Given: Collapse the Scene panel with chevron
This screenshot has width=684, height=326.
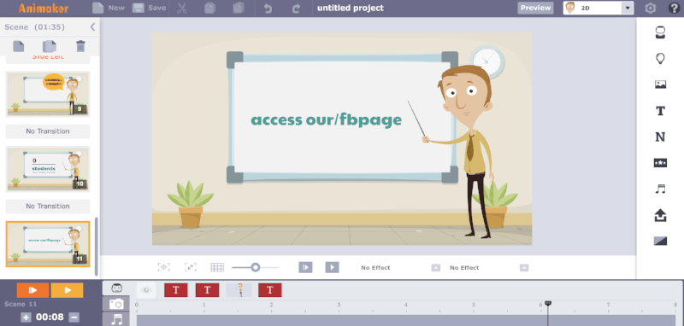Looking at the screenshot, I should tap(92, 27).
